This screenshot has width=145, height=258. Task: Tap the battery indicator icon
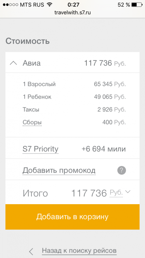pyautogui.click(x=136, y=5)
